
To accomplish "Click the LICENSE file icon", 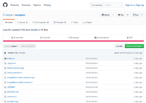I will click(x=5, y=87).
